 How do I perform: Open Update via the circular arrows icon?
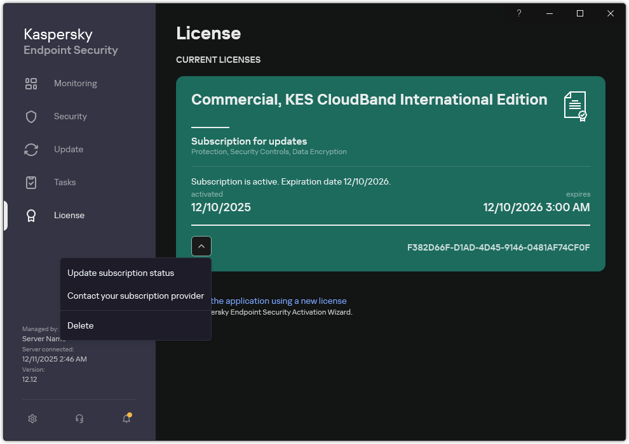coord(31,149)
